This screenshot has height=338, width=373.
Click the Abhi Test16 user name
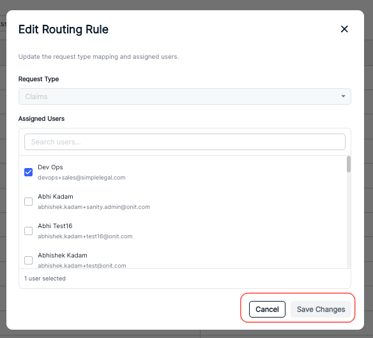click(x=55, y=226)
